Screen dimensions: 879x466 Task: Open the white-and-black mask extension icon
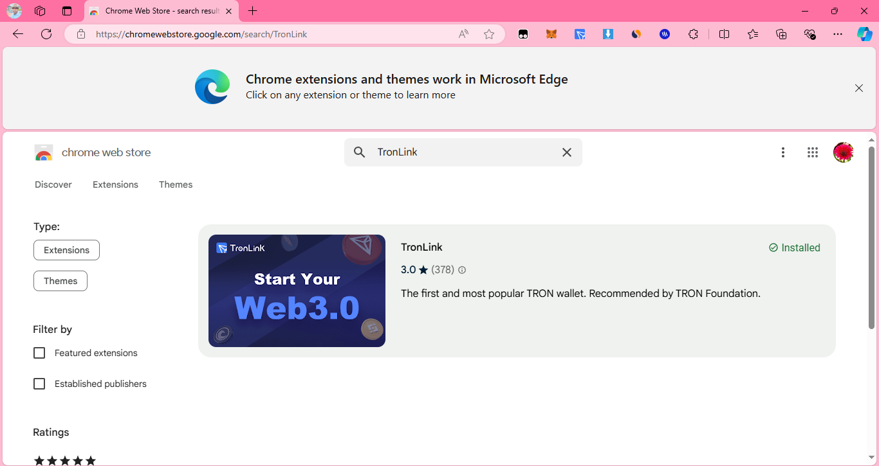(523, 34)
